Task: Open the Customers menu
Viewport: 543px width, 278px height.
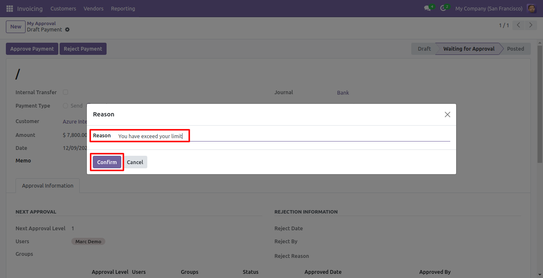Action: click(63, 8)
